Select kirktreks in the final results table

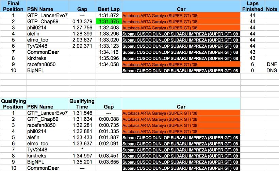click(x=48, y=58)
